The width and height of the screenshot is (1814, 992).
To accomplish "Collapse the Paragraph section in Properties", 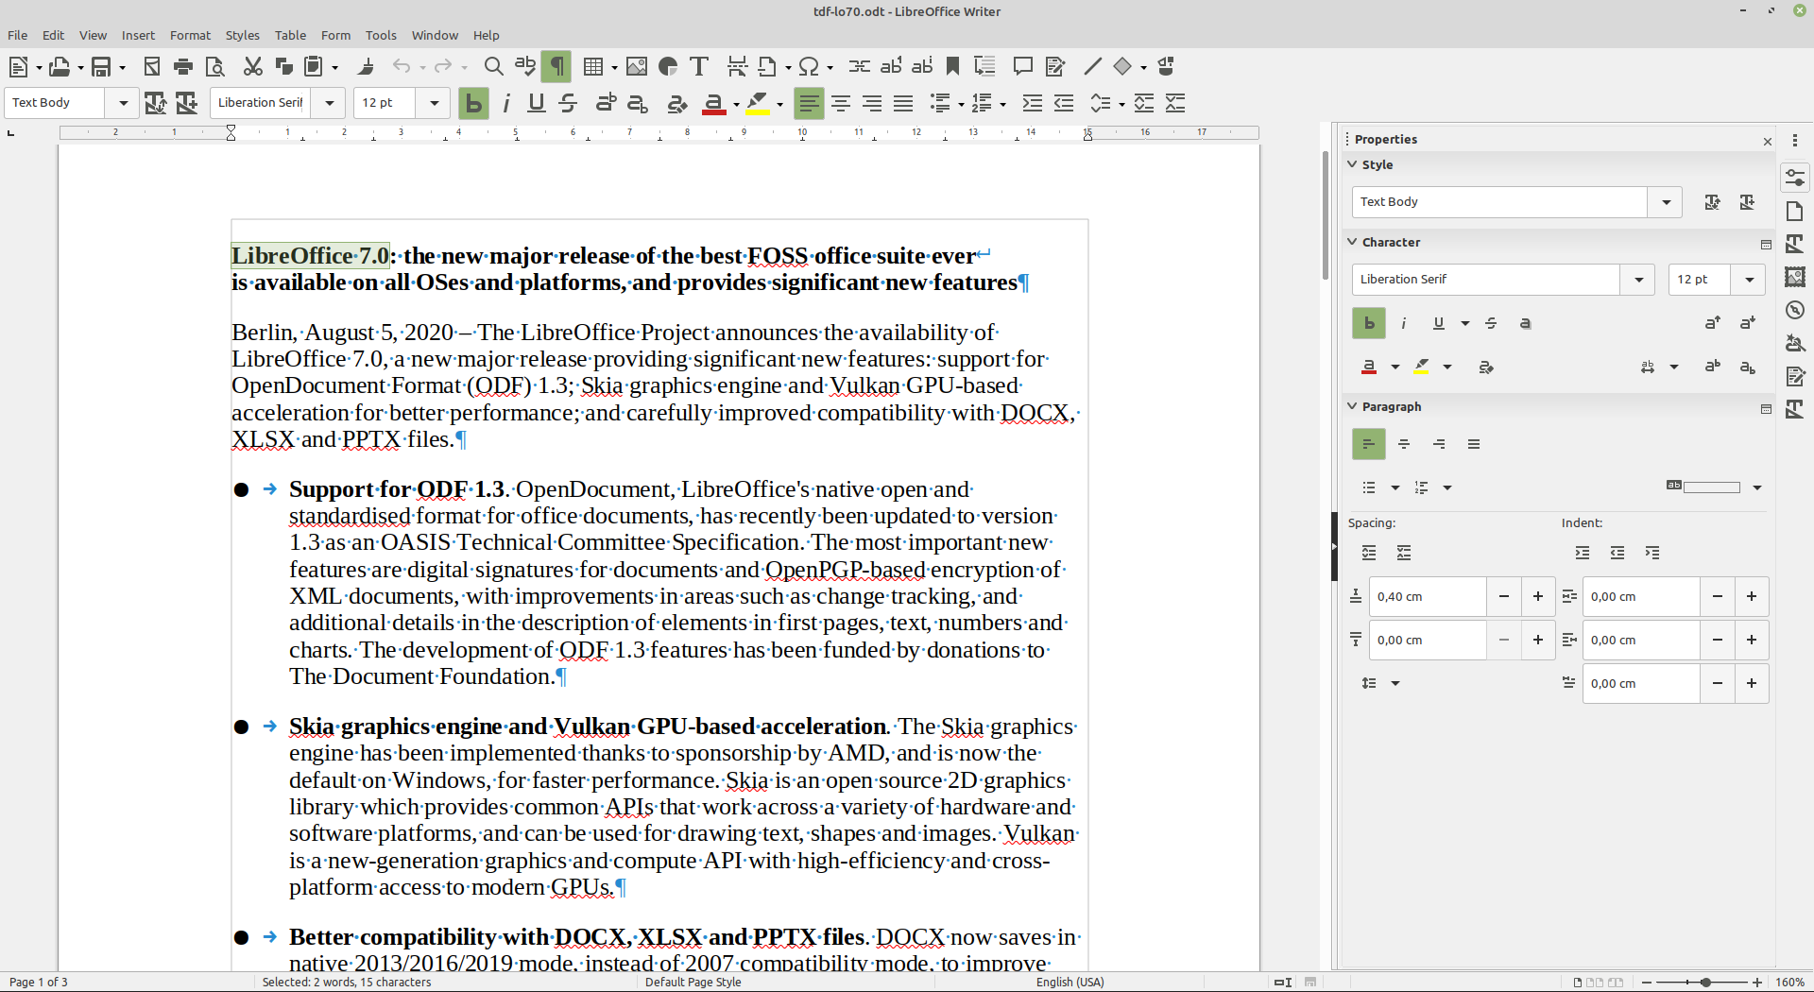I will click(1353, 406).
